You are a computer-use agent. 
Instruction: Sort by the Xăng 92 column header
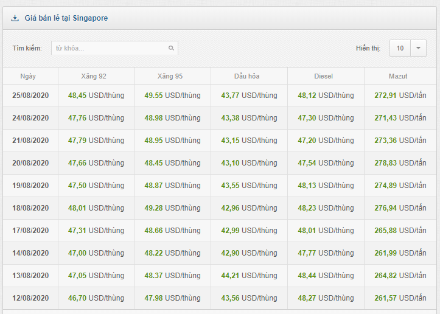(94, 76)
